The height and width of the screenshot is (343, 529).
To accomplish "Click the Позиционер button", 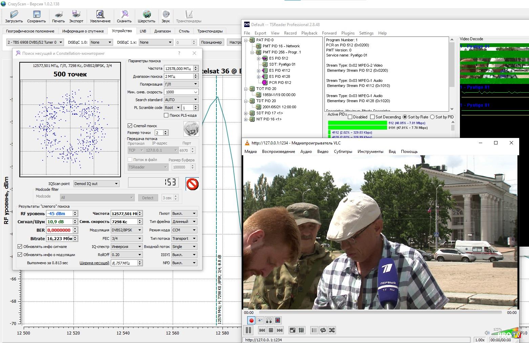I will click(x=211, y=42).
